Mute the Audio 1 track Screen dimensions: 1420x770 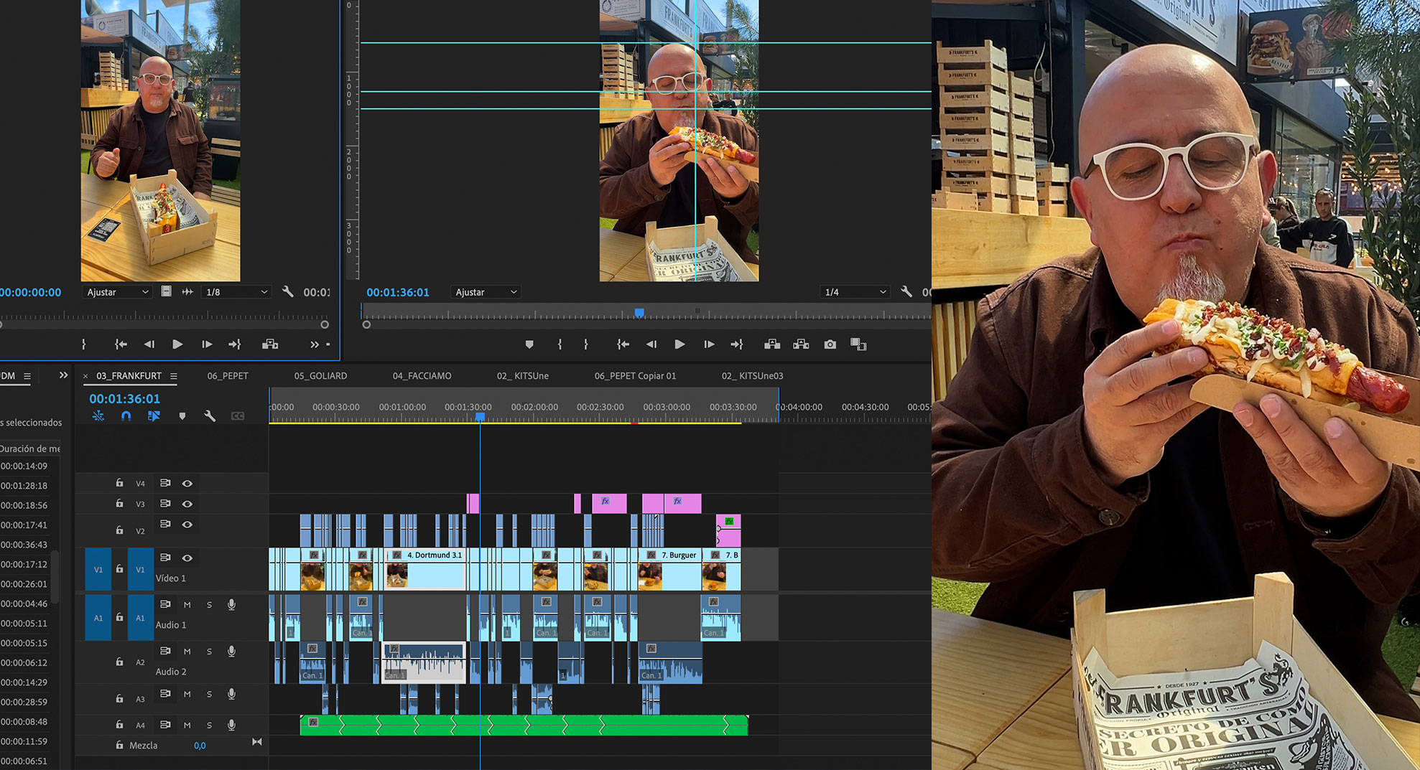(x=187, y=605)
